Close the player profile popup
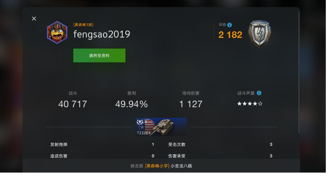The height and width of the screenshot is (184, 329). point(34,19)
